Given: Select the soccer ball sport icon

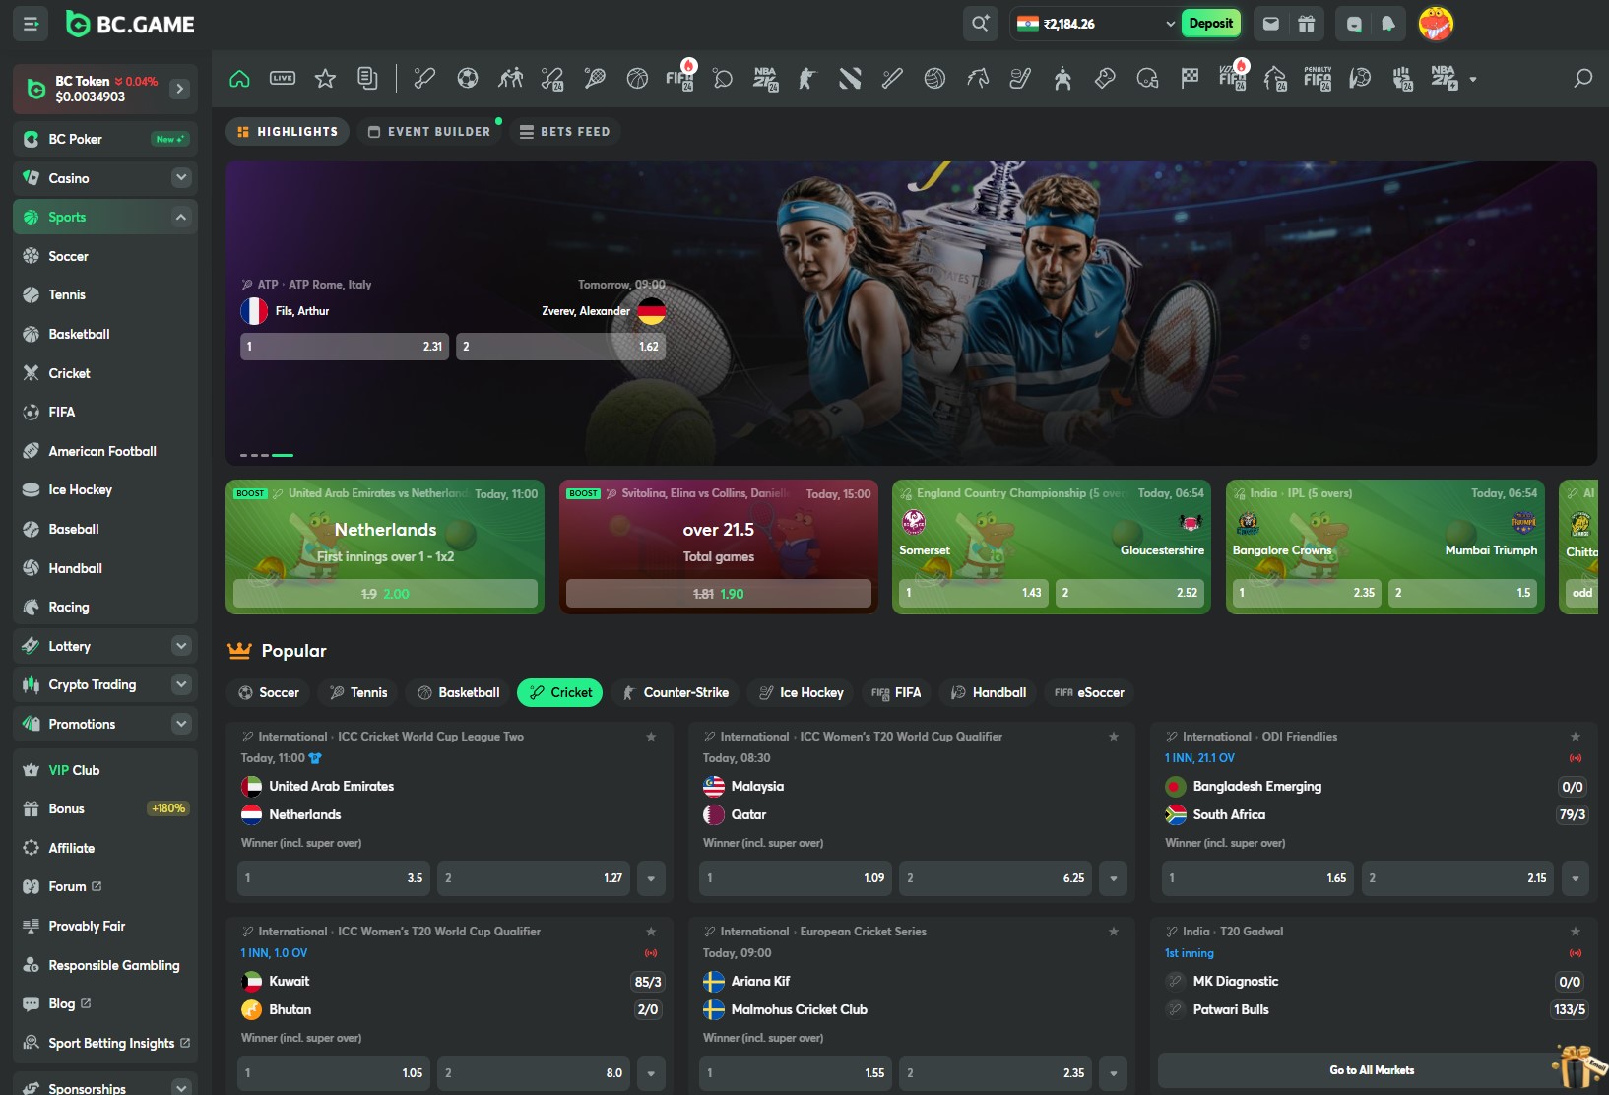Looking at the screenshot, I should 468,79.
